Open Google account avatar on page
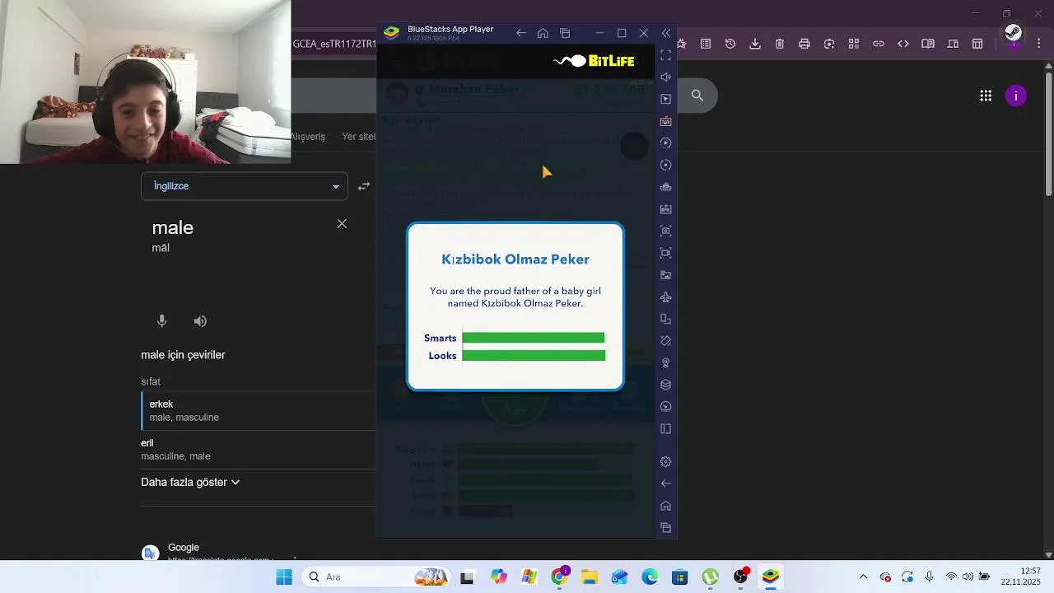This screenshot has height=593, width=1054. 1016,96
